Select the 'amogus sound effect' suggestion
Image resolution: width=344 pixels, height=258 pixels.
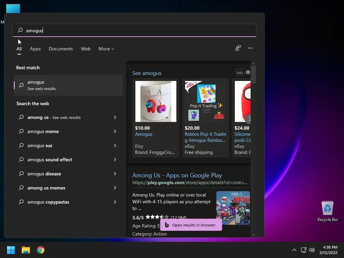point(50,160)
